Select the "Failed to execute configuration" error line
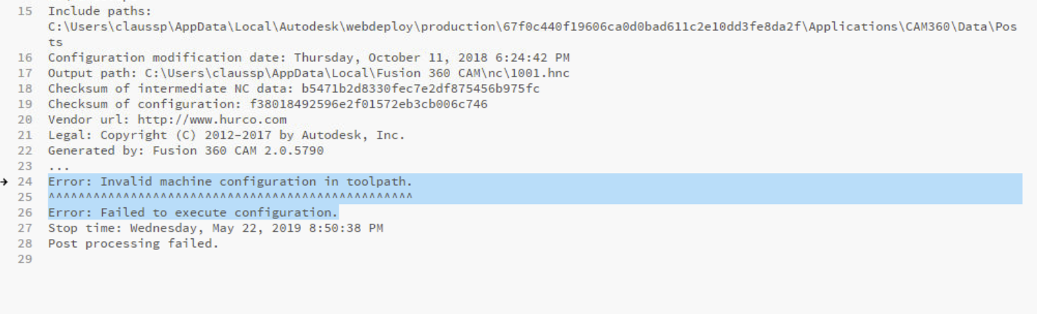Viewport: 1037px width, 314px height. tap(193, 213)
